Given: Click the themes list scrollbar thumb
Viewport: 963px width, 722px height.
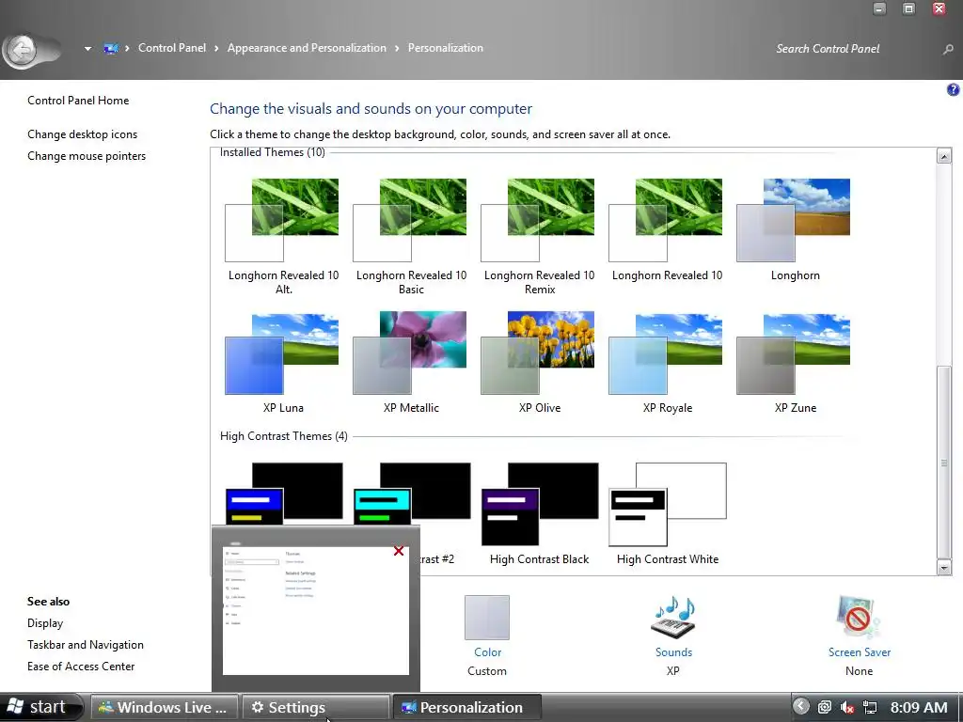Looking at the screenshot, I should point(944,462).
